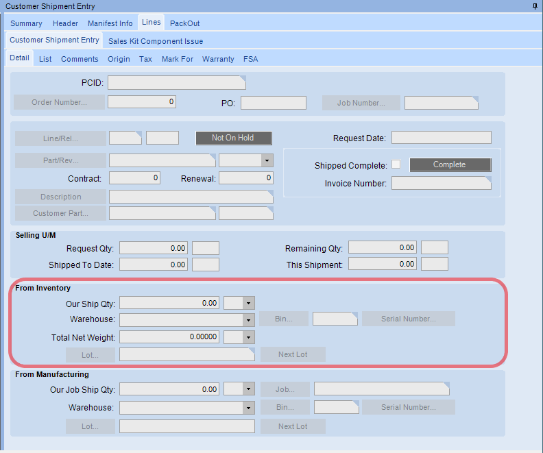Open the Origin tab
This screenshot has width=543, height=453.
(119, 59)
